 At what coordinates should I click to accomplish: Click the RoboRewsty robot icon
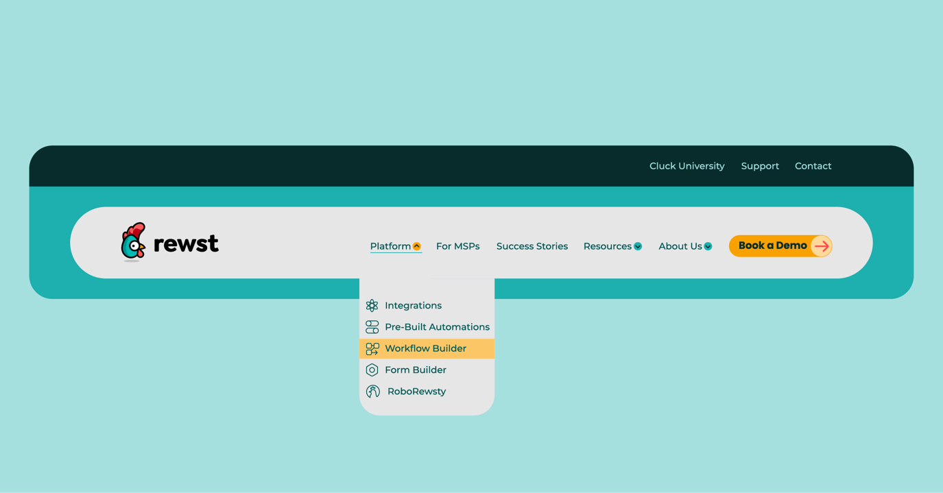[373, 392]
